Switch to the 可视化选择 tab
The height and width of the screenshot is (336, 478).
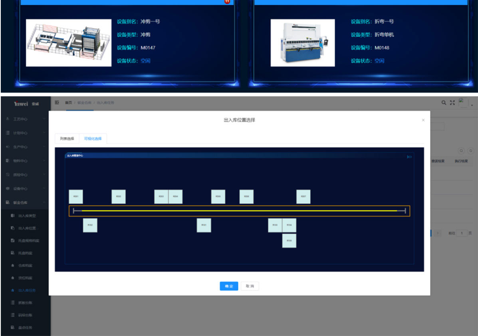pyautogui.click(x=93, y=139)
